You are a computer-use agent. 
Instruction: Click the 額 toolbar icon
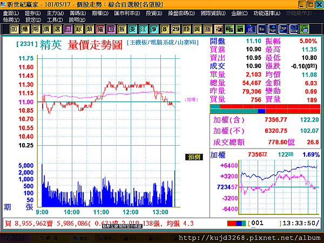(x=186, y=29)
